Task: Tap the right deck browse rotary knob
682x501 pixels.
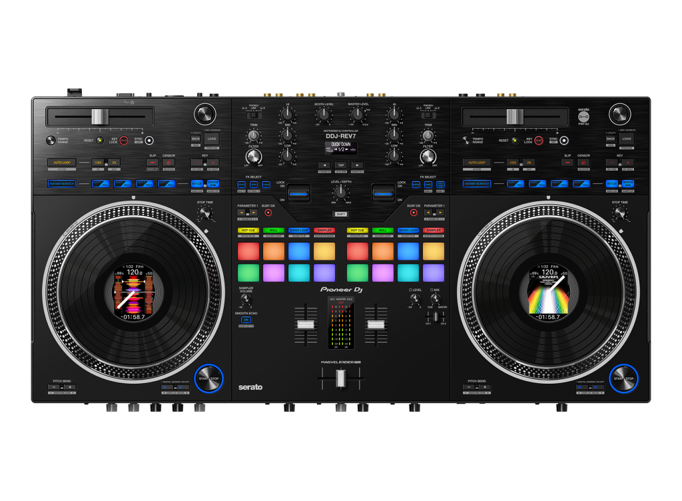Action: click(620, 114)
